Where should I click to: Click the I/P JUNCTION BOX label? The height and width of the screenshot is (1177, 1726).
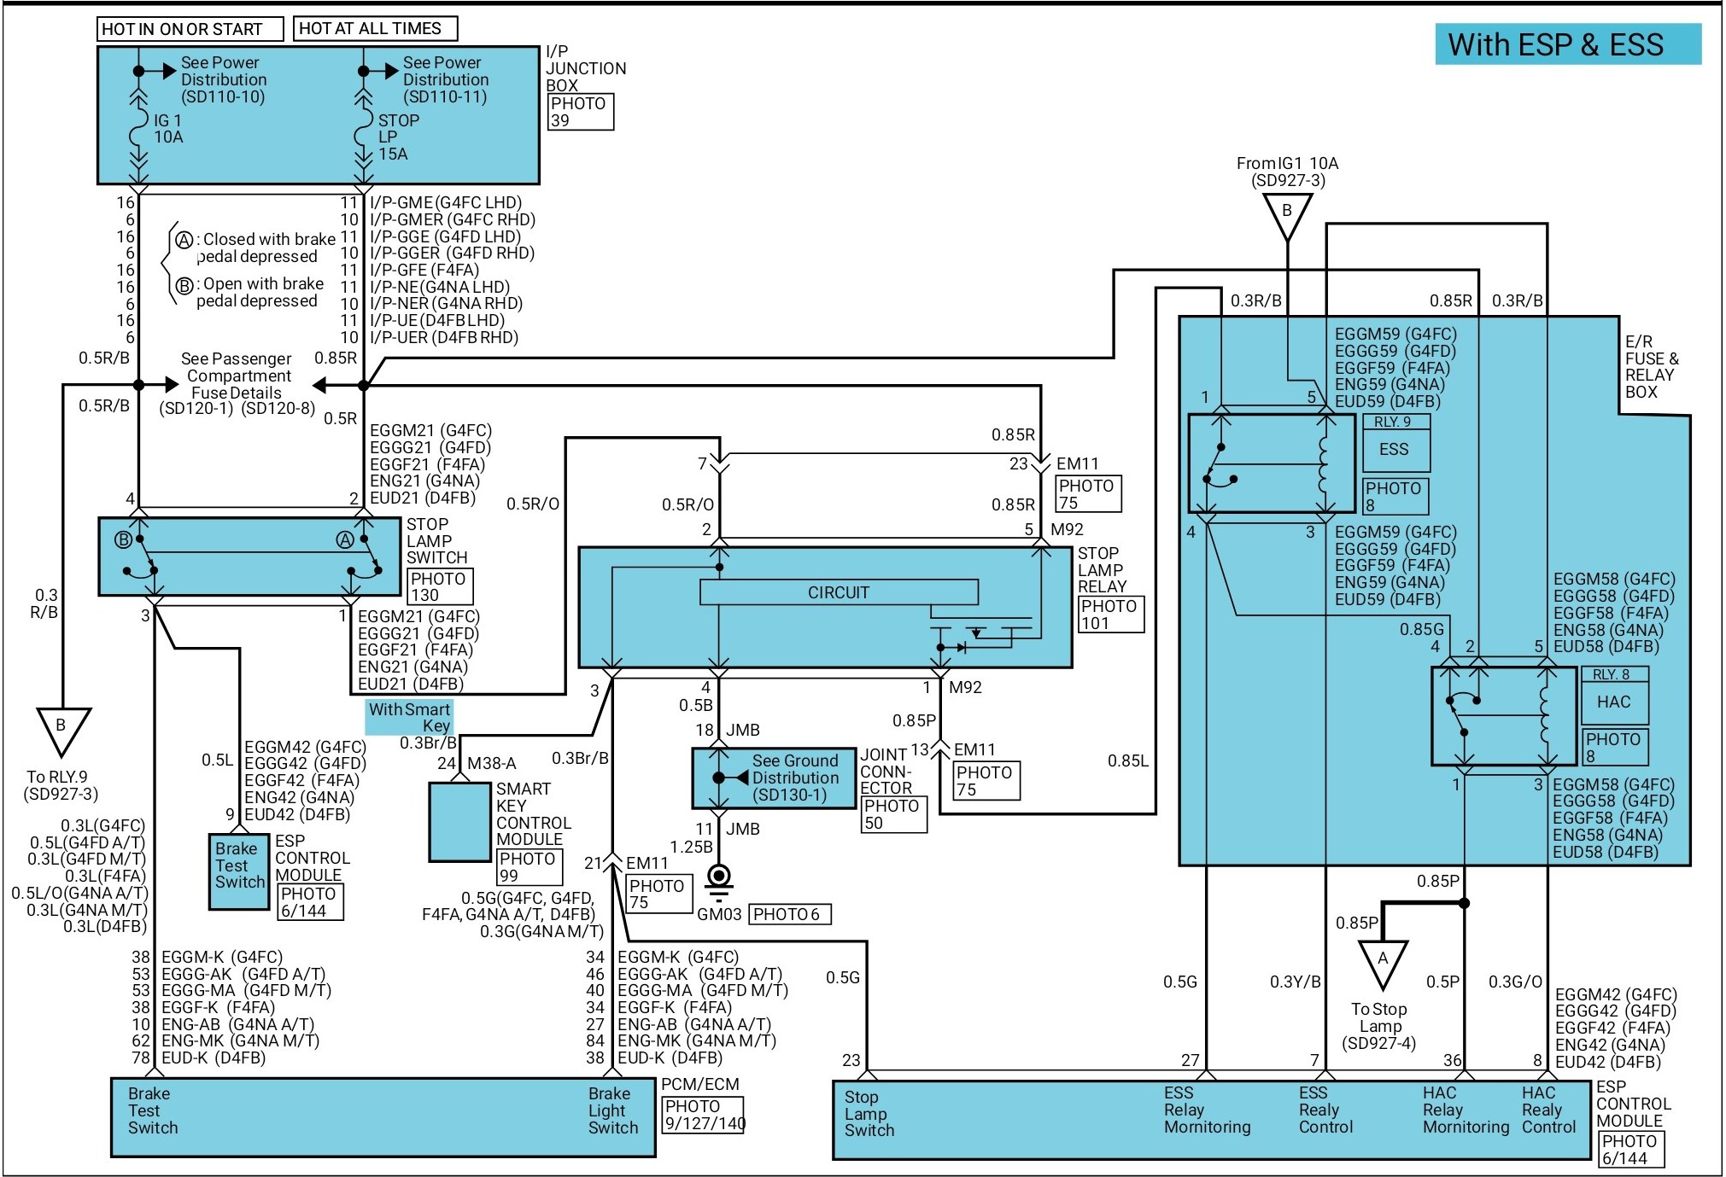tap(586, 68)
